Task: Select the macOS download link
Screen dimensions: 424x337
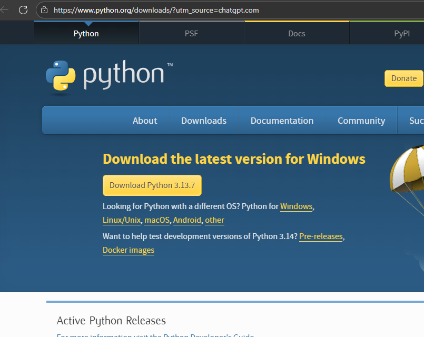Action: tap(157, 220)
